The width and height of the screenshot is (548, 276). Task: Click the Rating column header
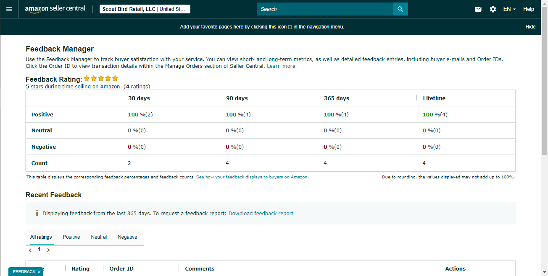(81, 268)
